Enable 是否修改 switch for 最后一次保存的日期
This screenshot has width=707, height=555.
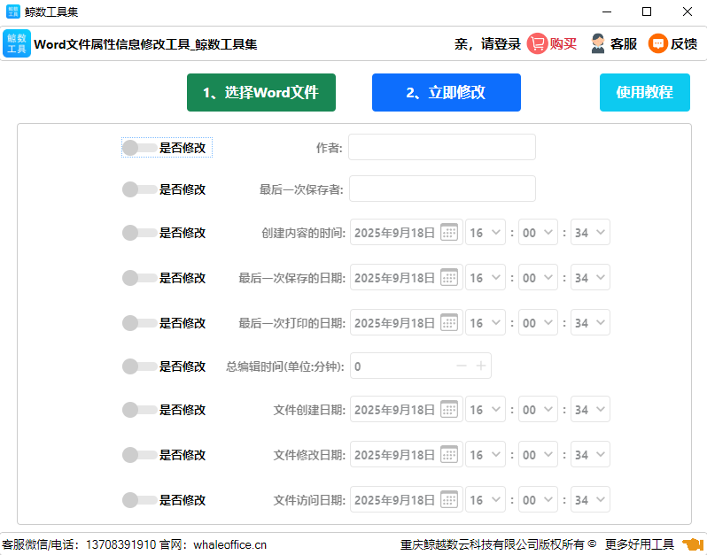(x=139, y=278)
